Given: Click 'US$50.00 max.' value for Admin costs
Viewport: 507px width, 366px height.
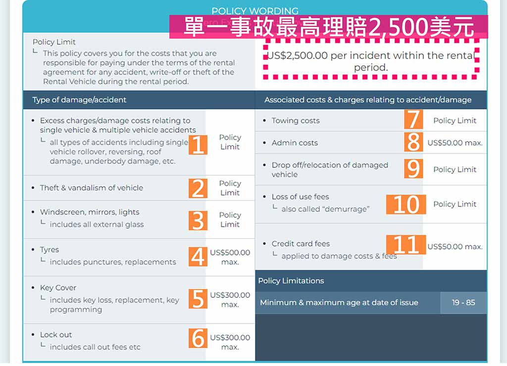Looking at the screenshot, I should pos(455,143).
